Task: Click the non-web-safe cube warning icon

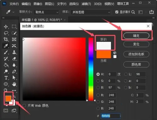Action: 115,53
